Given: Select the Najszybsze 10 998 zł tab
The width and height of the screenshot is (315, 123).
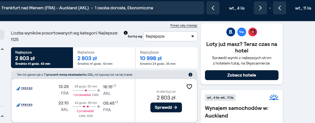Looking at the screenshot, I should (x=166, y=58).
